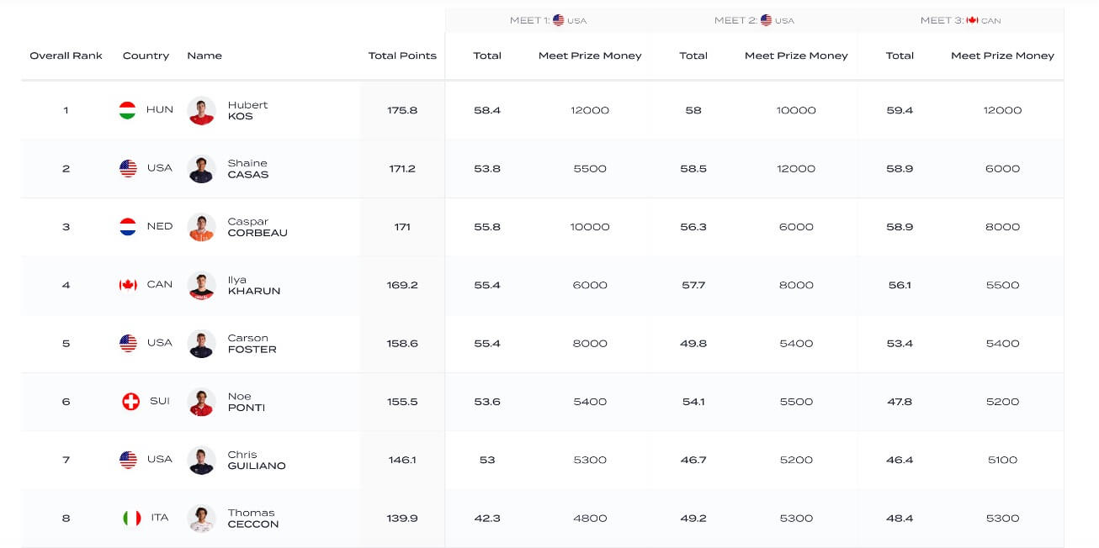Viewport: 1099px width, 548px height.
Task: Select the Meet 2 USA header
Action: (753, 20)
